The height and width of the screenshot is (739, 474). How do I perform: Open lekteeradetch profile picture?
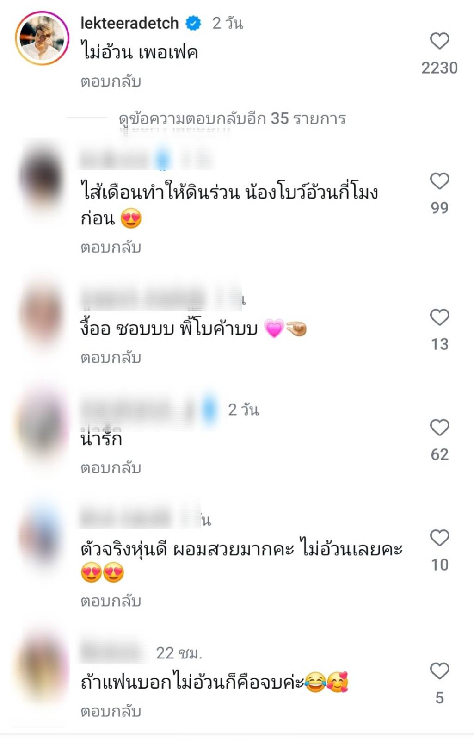pos(42,38)
